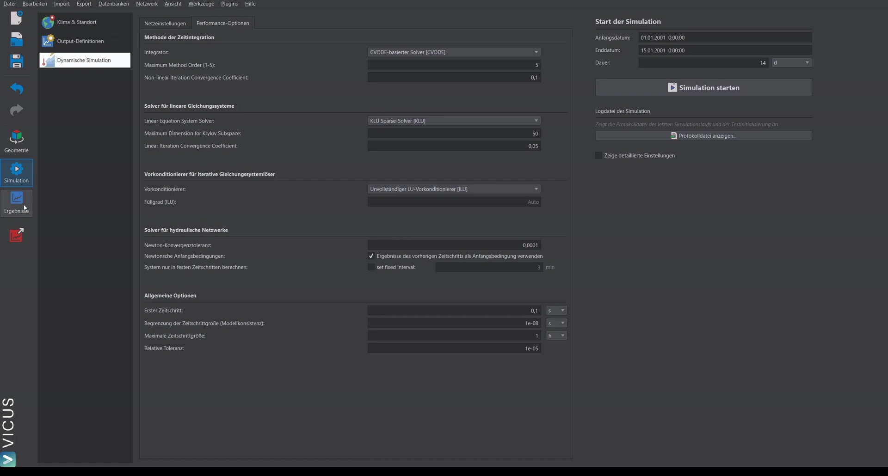Open the Bearbeiten menu

click(35, 4)
